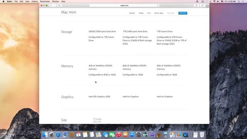
Task: Click the Mac mini page title
Action: [69, 12]
